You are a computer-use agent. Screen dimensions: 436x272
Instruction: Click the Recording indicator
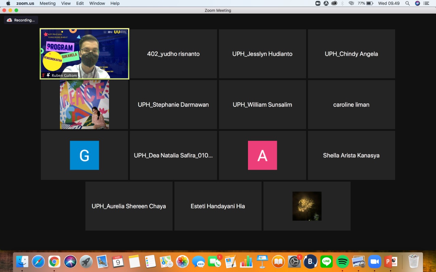pos(21,20)
